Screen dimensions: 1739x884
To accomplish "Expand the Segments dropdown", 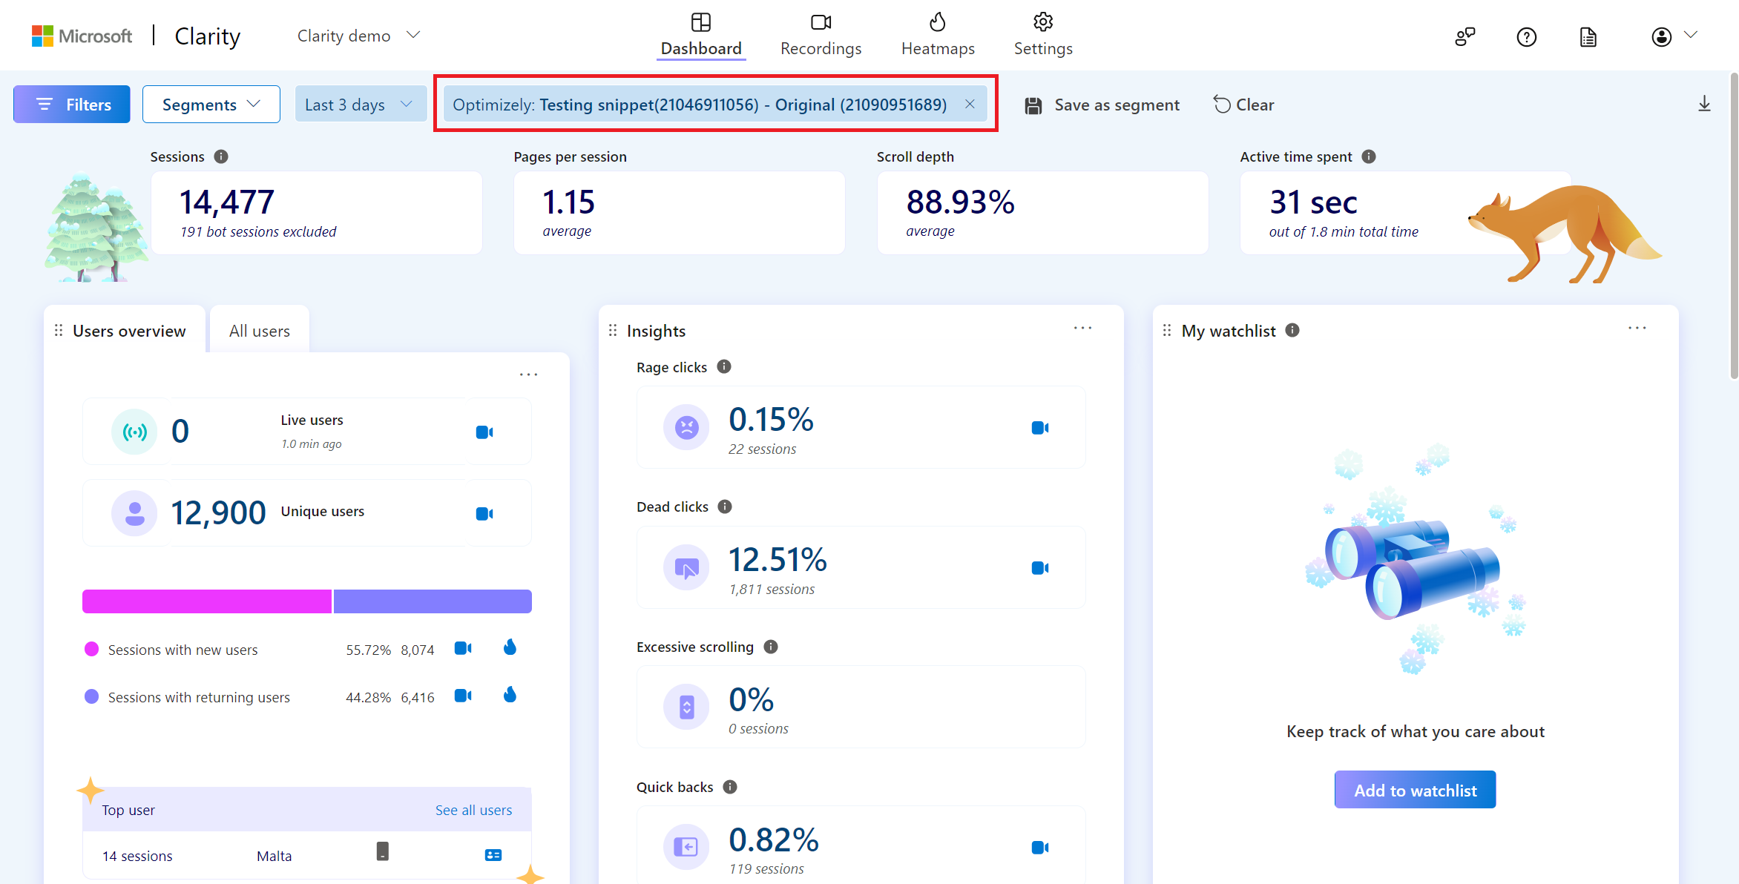I will (211, 105).
